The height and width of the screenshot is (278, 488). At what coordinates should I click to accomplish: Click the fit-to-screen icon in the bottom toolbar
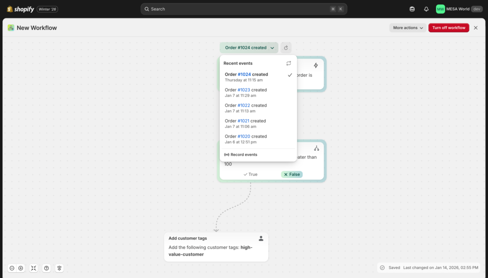(x=33, y=268)
